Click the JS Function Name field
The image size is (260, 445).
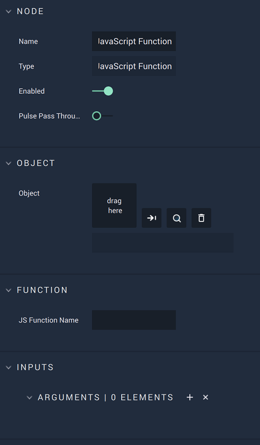coord(134,320)
